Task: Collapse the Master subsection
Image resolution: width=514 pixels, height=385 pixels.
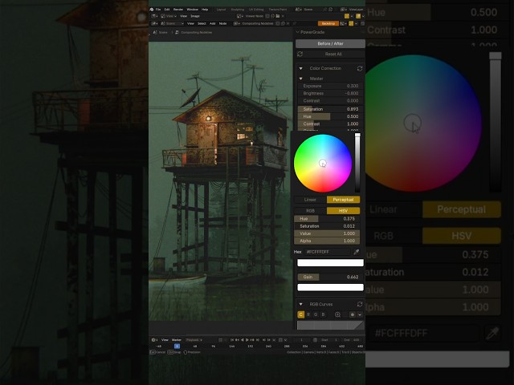Action: point(301,79)
